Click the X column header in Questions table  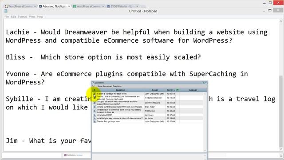coord(94,90)
